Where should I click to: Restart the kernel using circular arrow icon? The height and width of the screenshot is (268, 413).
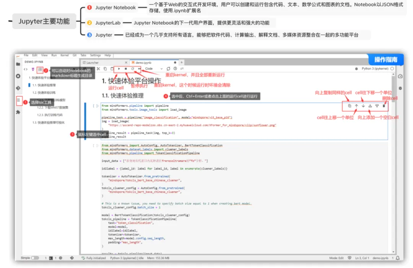(x=133, y=69)
